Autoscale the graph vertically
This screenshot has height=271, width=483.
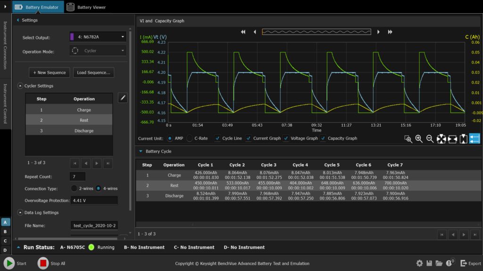pyautogui.click(x=463, y=139)
